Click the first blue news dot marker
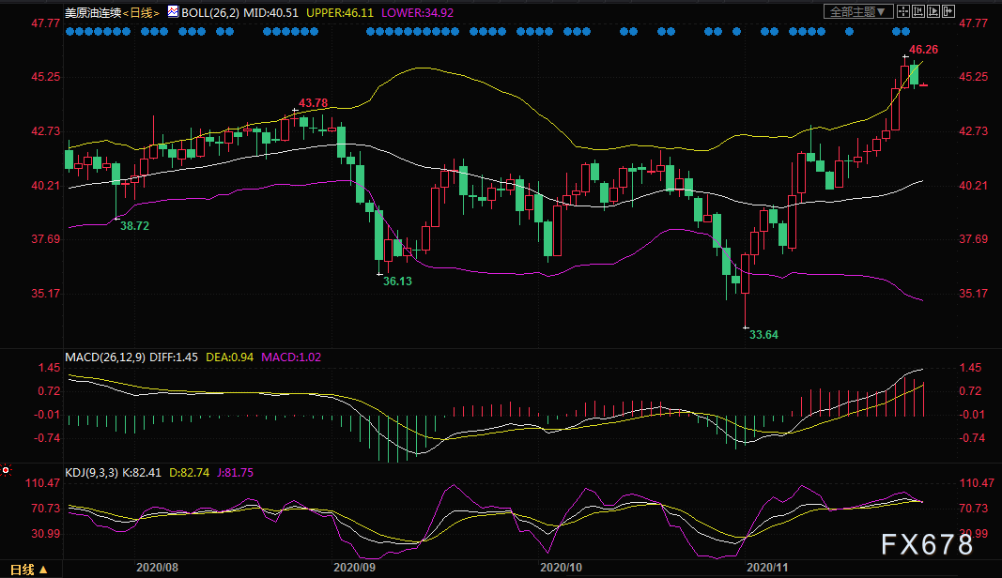Image resolution: width=1002 pixels, height=578 pixels. point(69,31)
